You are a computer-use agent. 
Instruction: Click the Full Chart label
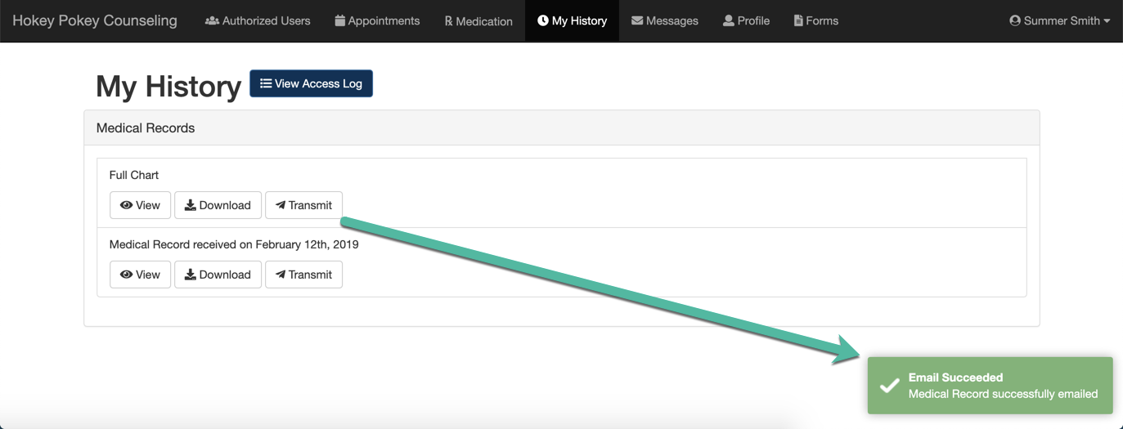(134, 175)
